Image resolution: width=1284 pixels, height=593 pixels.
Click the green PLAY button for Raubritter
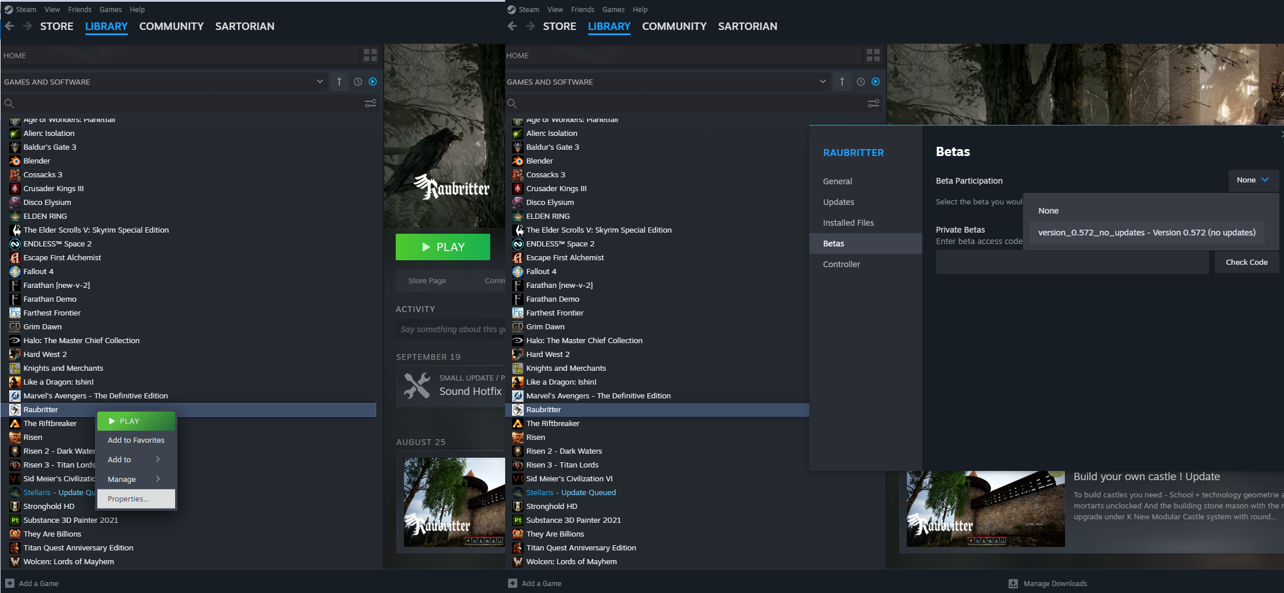442,247
